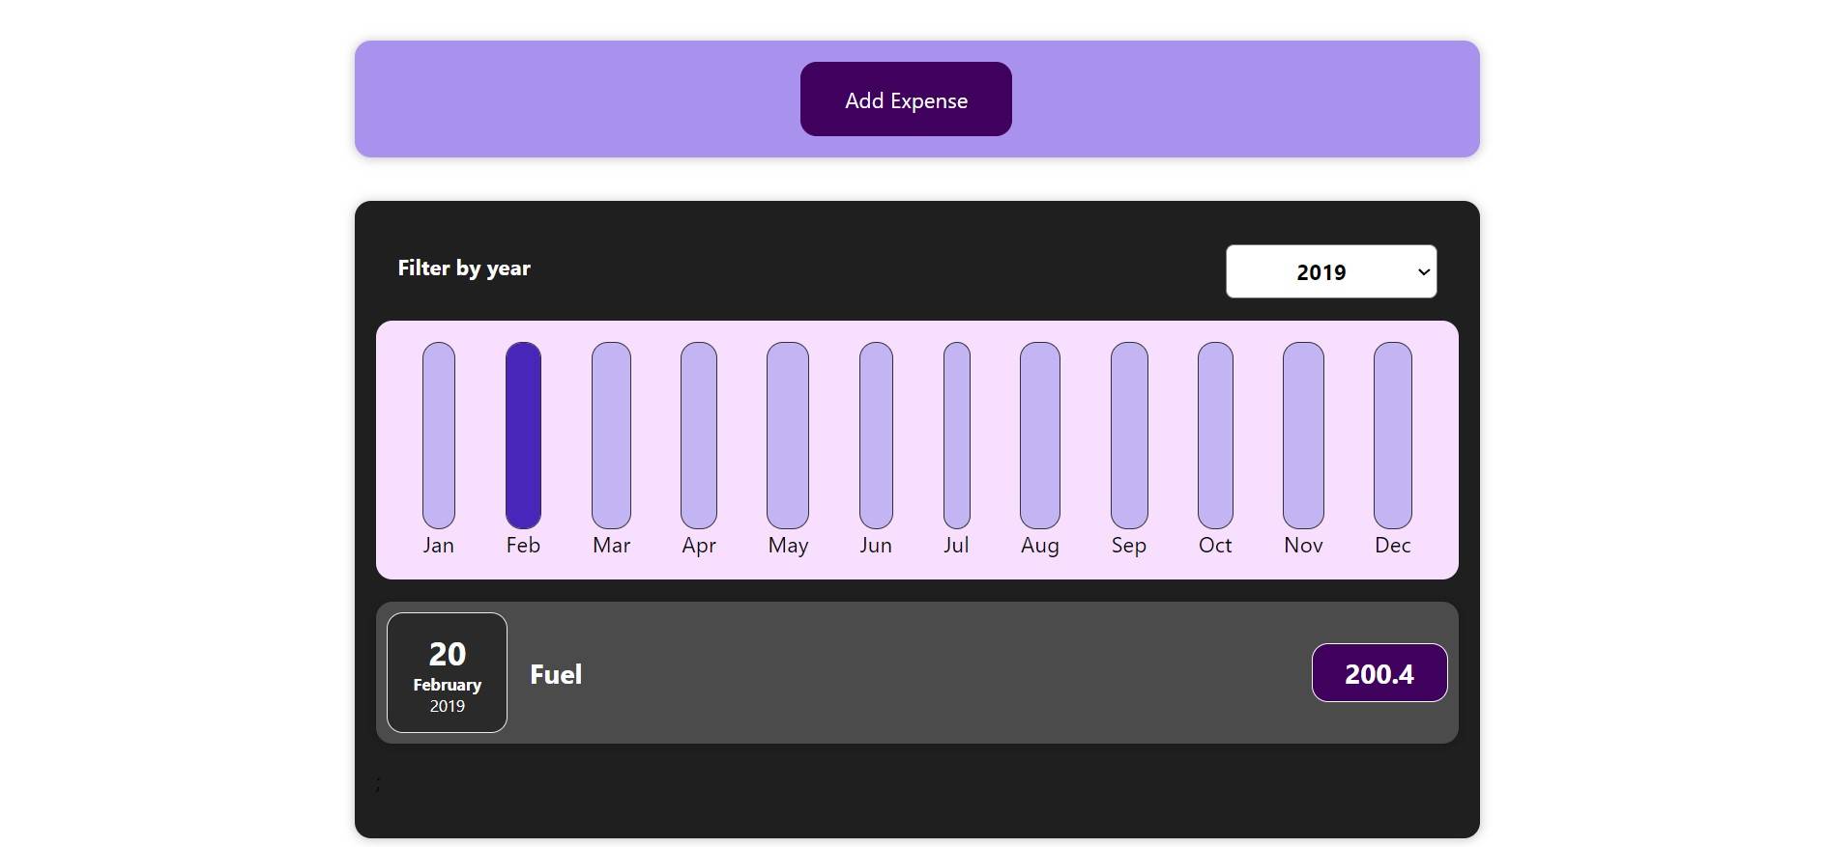The width and height of the screenshot is (1829, 847).
Task: Click the Jan chart bar
Action: click(439, 436)
